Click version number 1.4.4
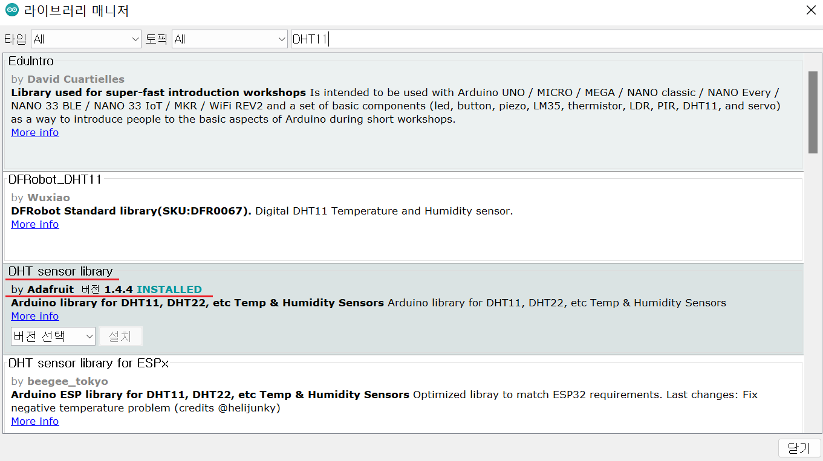 (x=119, y=289)
